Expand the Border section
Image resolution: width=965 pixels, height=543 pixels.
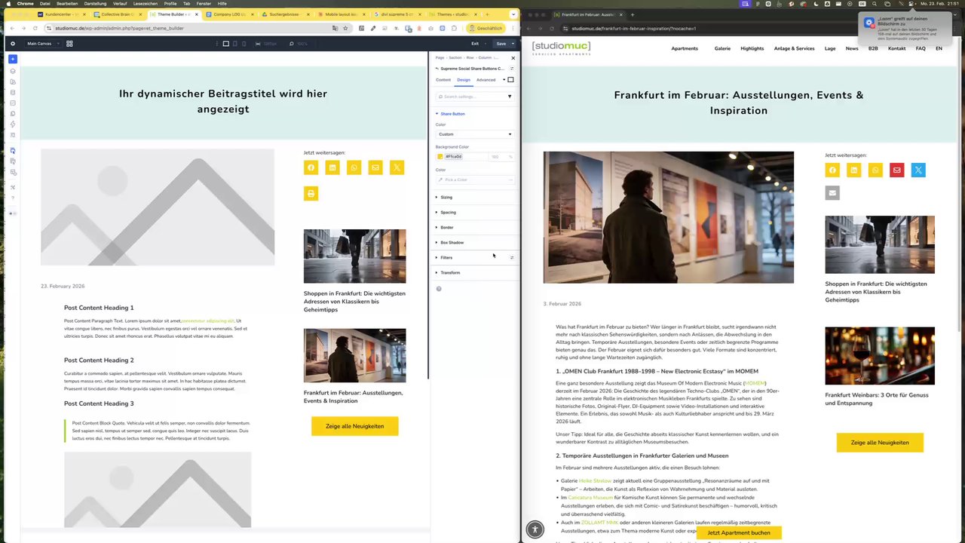(447, 228)
